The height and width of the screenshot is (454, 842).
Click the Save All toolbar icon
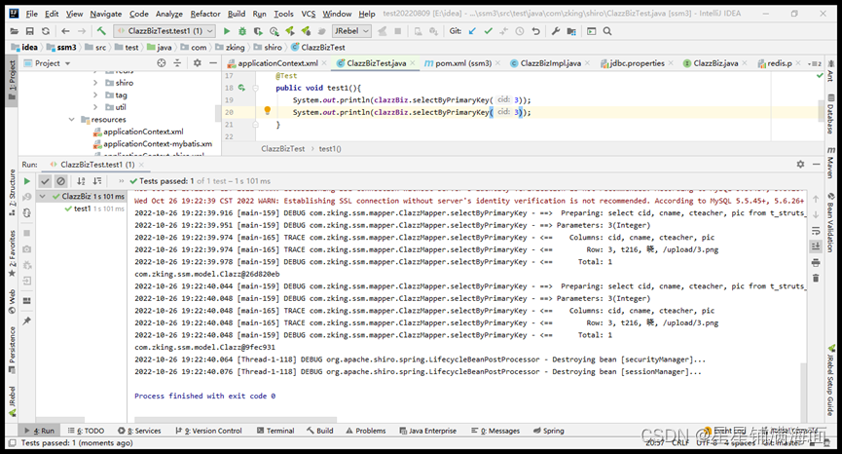pyautogui.click(x=30, y=31)
